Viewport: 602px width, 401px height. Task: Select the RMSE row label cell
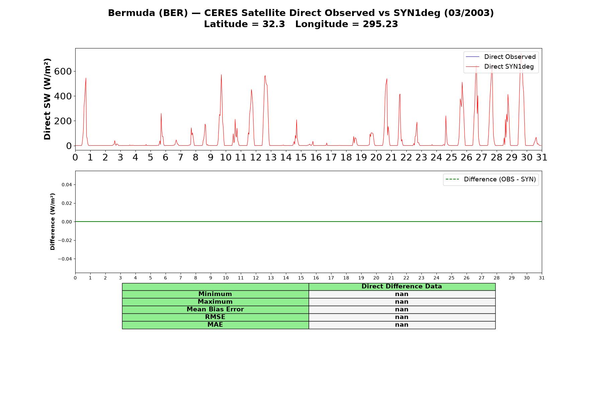point(215,317)
